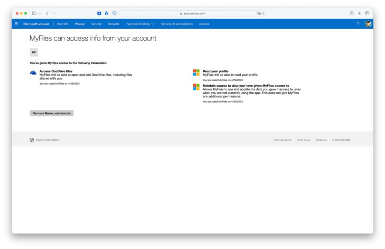Click the help question mark icon
Screen dimensions: 385x249
[x=359, y=24]
